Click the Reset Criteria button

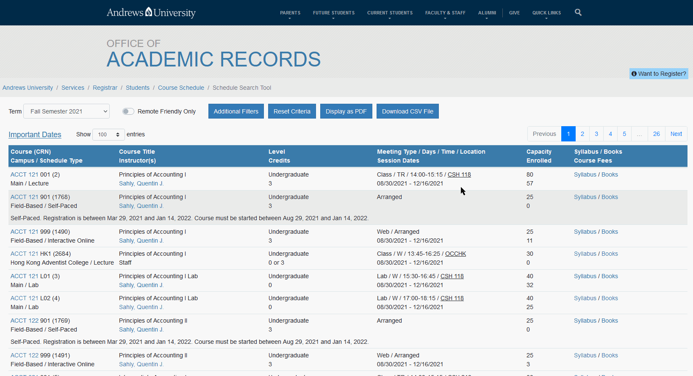292,111
